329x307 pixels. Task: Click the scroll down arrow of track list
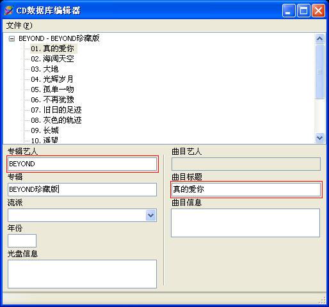click(x=319, y=138)
